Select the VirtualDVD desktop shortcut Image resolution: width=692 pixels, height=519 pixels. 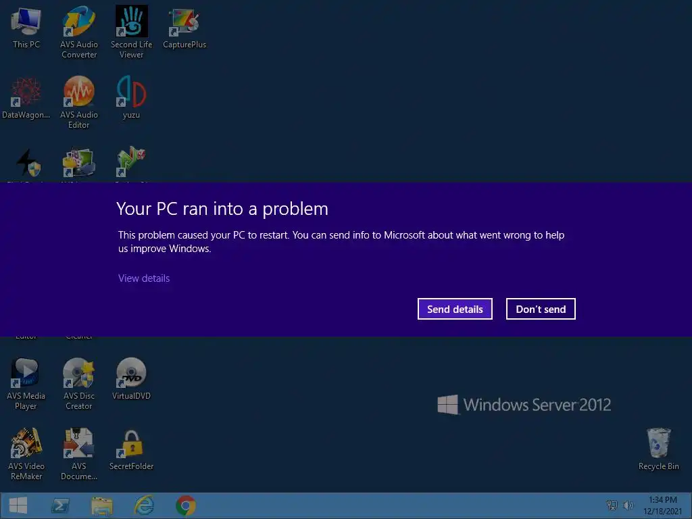132,379
